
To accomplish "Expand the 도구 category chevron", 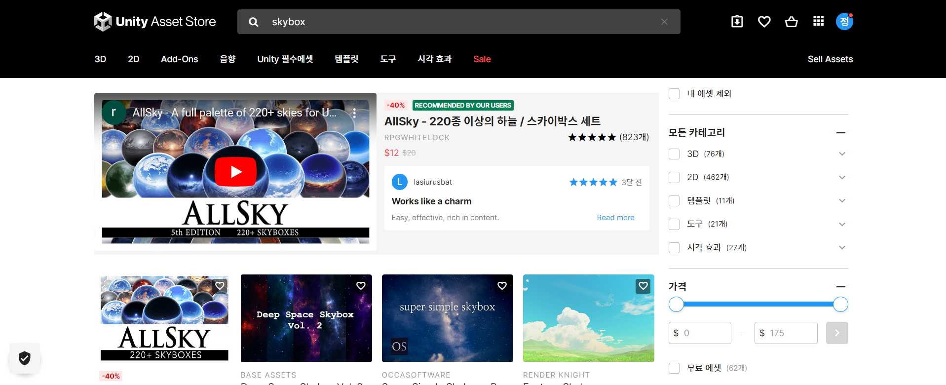I will 842,224.
